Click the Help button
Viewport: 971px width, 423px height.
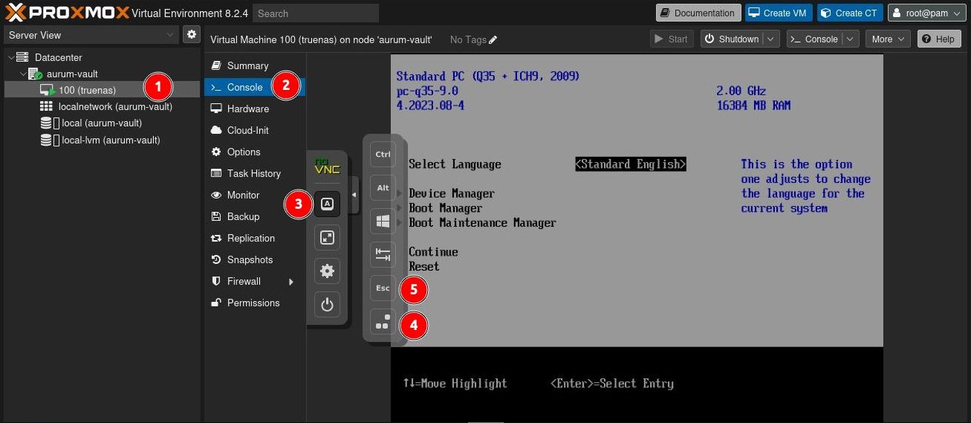click(x=939, y=39)
